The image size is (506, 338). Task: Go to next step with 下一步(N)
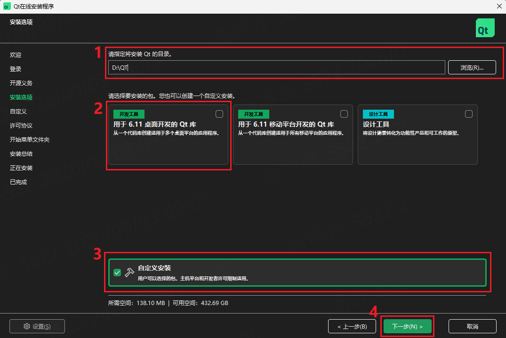click(407, 326)
